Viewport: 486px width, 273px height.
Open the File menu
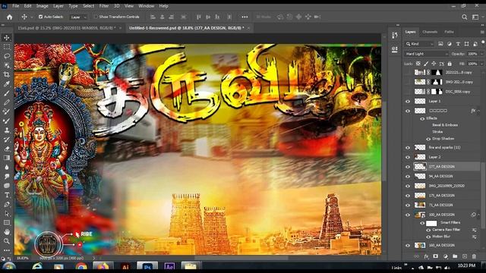[x=15, y=6]
